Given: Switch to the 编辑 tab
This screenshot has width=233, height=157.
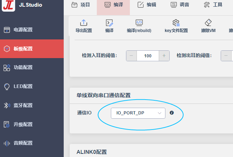Looking at the screenshot, I should click(147, 5).
